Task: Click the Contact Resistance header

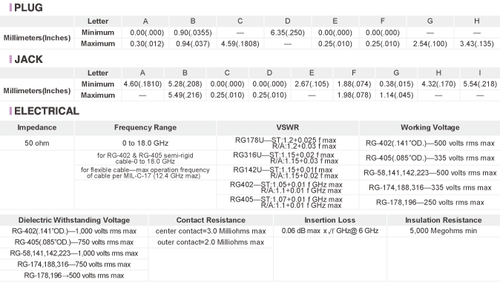Action: click(x=211, y=220)
